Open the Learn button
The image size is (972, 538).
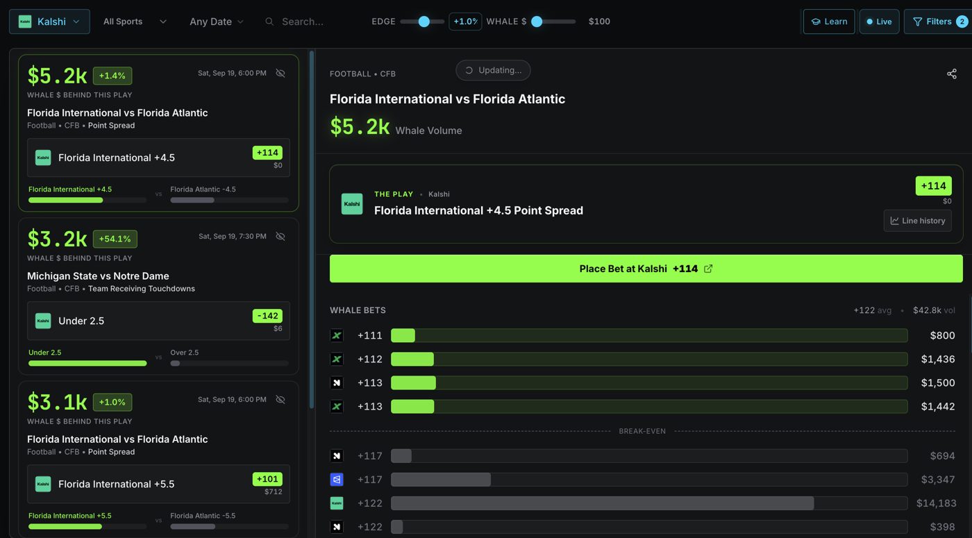point(829,22)
